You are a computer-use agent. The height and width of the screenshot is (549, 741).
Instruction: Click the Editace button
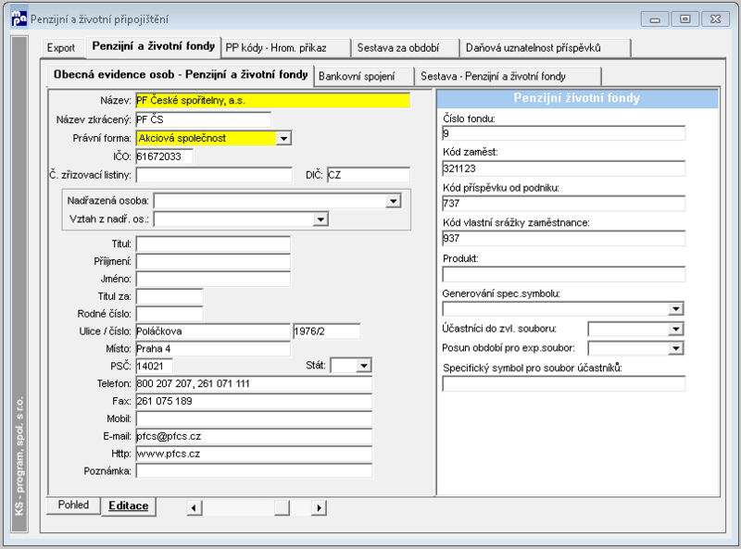click(129, 506)
